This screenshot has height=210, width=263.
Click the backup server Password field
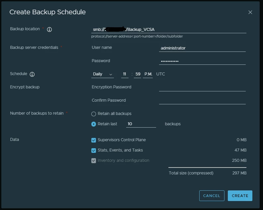coord(202,61)
